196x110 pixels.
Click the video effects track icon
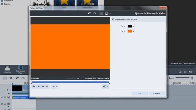coord(9,97)
